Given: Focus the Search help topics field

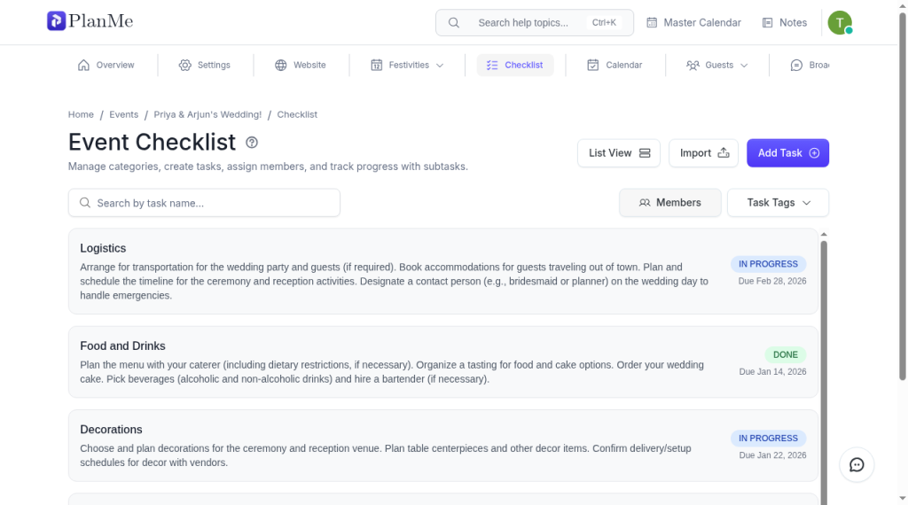Looking at the screenshot, I should click(535, 22).
